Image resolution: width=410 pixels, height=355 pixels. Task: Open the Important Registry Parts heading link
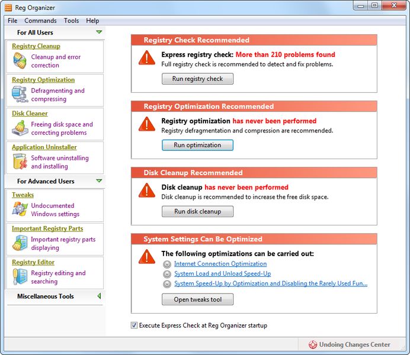[x=47, y=228]
